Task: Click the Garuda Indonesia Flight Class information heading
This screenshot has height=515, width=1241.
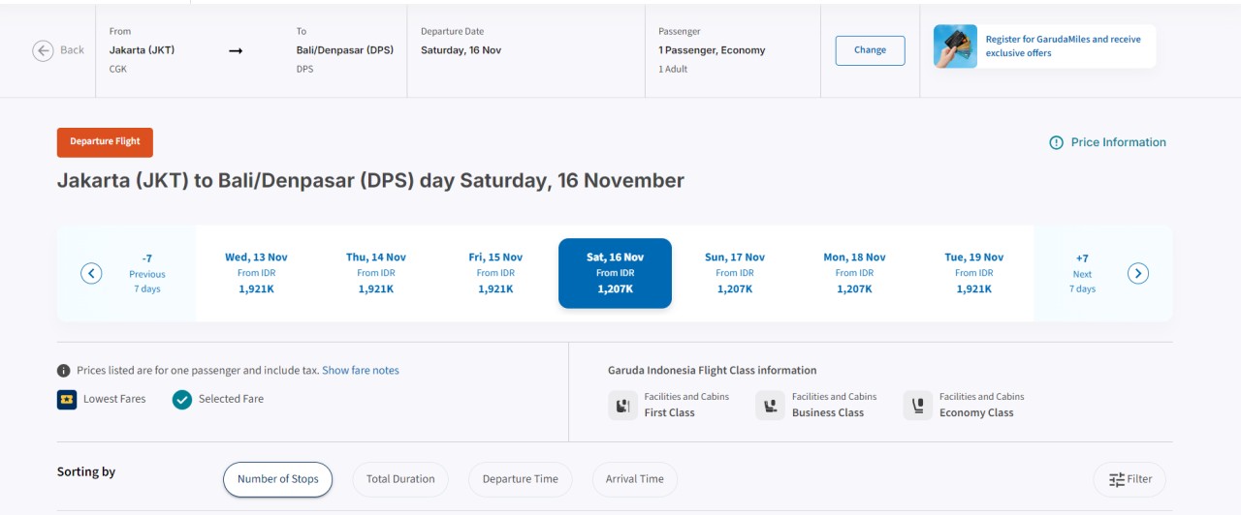Action: click(x=713, y=371)
